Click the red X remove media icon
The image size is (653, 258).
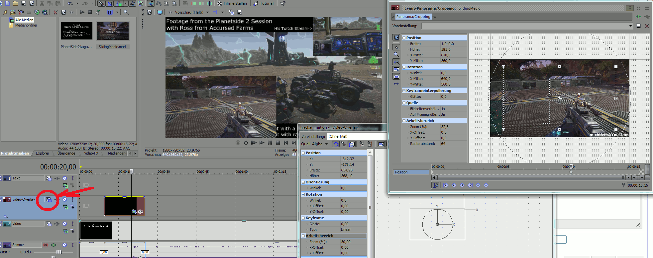(x=55, y=12)
